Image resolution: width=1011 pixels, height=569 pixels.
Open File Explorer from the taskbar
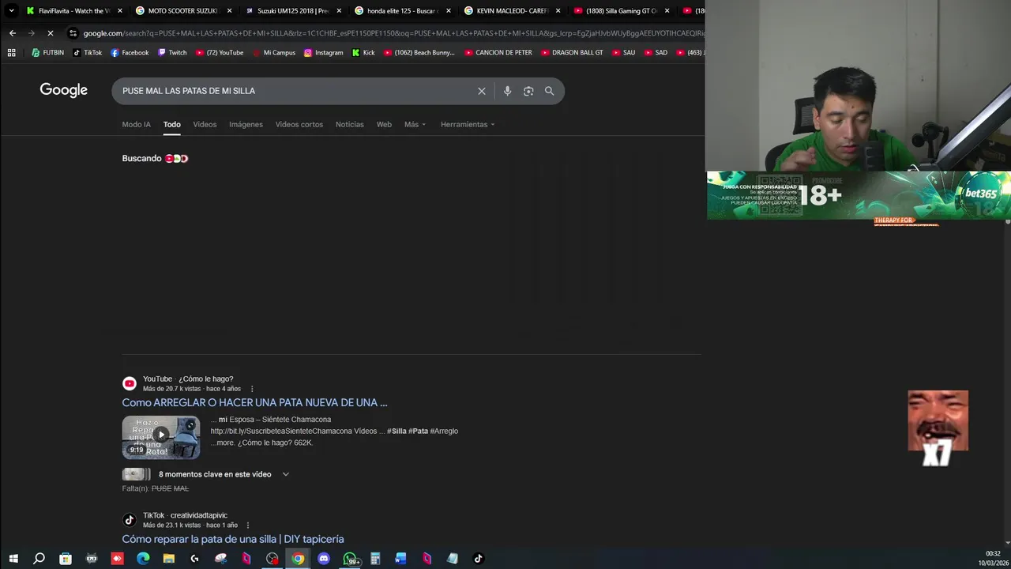168,559
